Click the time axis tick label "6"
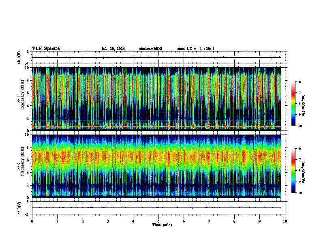The height and width of the screenshot is (248, 321). (184, 221)
